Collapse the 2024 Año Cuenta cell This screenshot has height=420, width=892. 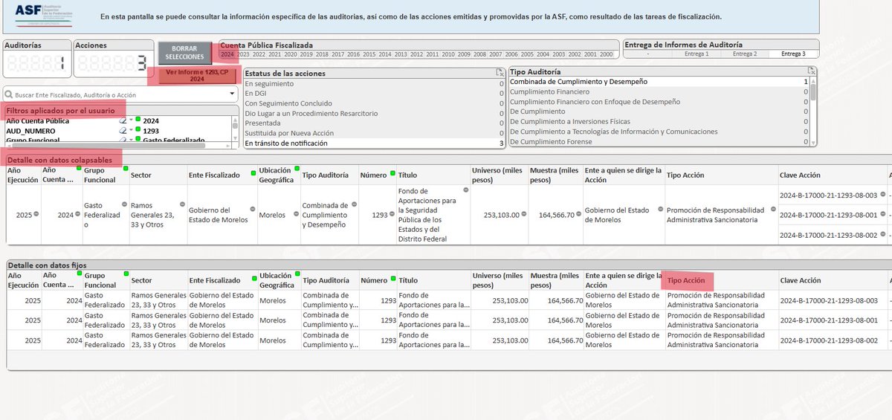[x=78, y=214]
